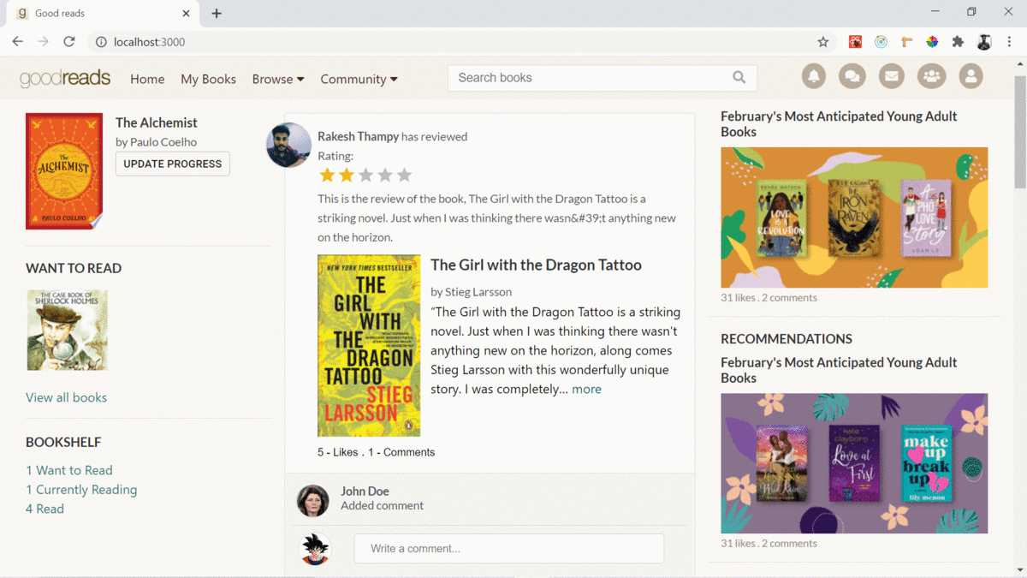Open 4 Read shelf
This screenshot has height=578, width=1027.
pyautogui.click(x=45, y=509)
